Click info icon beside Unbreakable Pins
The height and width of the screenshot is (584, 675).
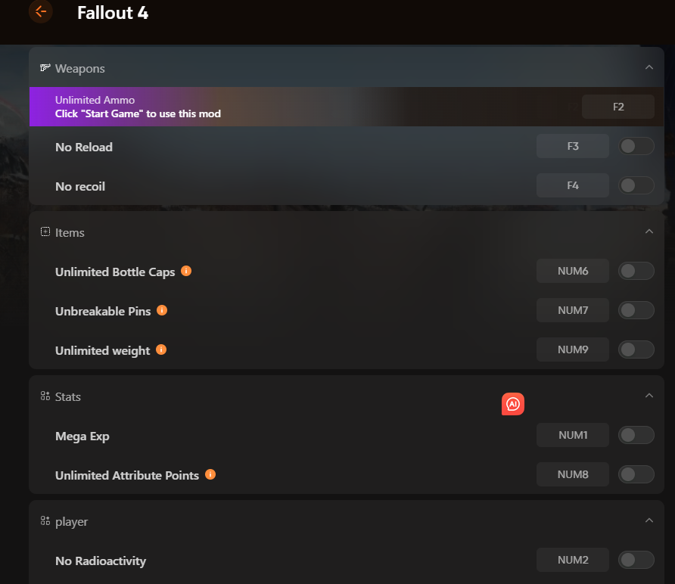tap(162, 310)
